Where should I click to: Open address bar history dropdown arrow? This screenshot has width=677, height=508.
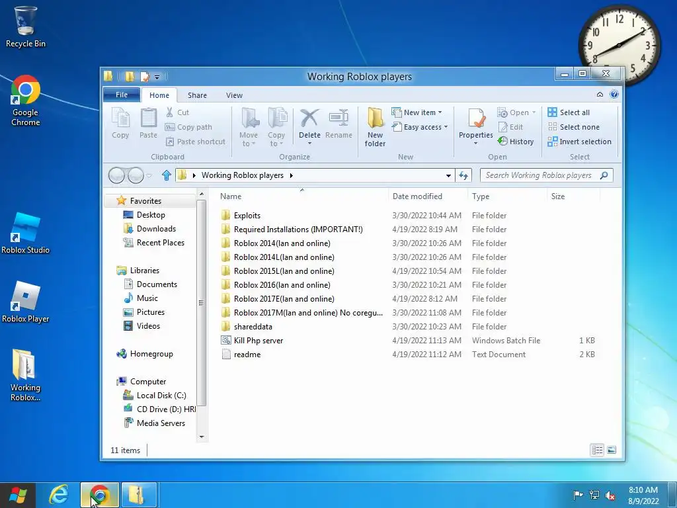(x=448, y=175)
